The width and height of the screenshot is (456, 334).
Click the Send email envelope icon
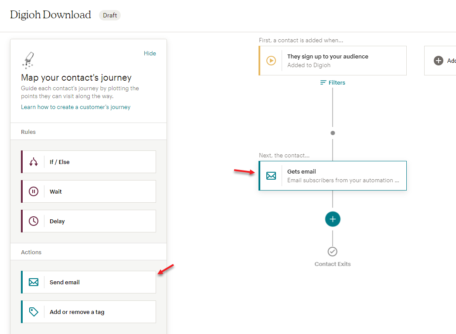(x=34, y=282)
